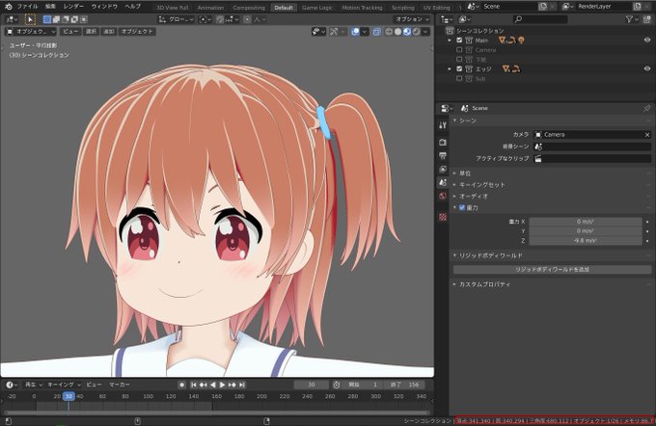656x426 pixels.
Task: Switch to the Compositing workspace tab
Action: [x=249, y=8]
